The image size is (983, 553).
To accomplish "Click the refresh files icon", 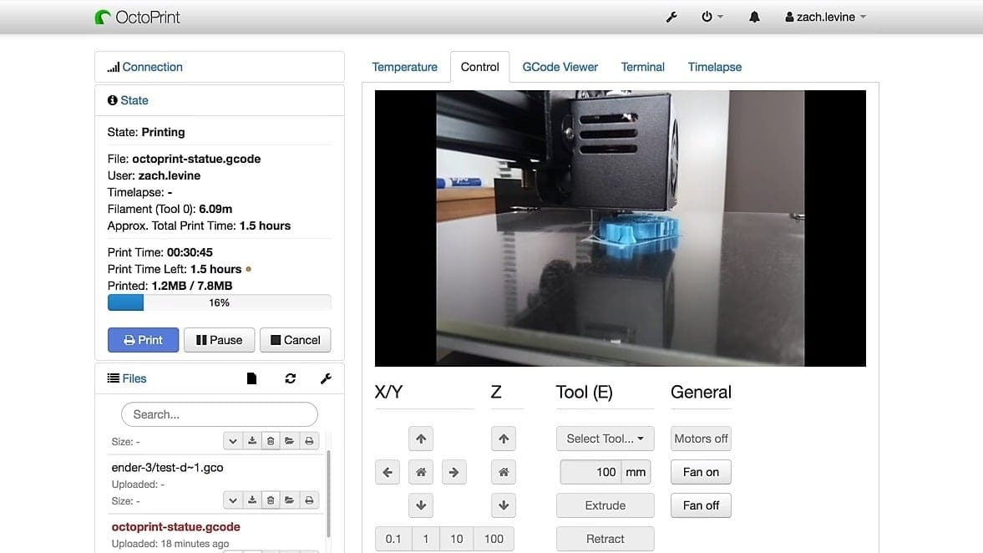I will (290, 378).
